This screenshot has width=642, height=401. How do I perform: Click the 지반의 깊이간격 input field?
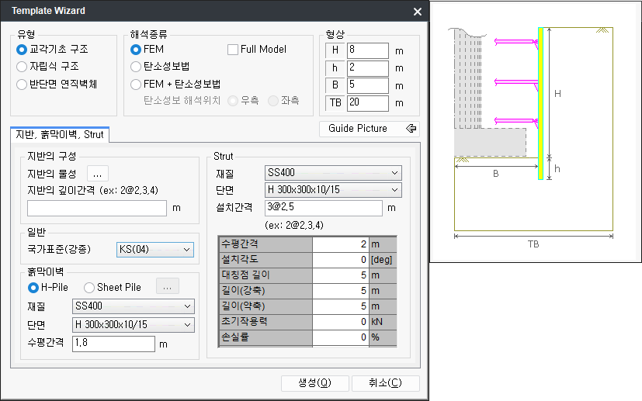[x=97, y=208]
